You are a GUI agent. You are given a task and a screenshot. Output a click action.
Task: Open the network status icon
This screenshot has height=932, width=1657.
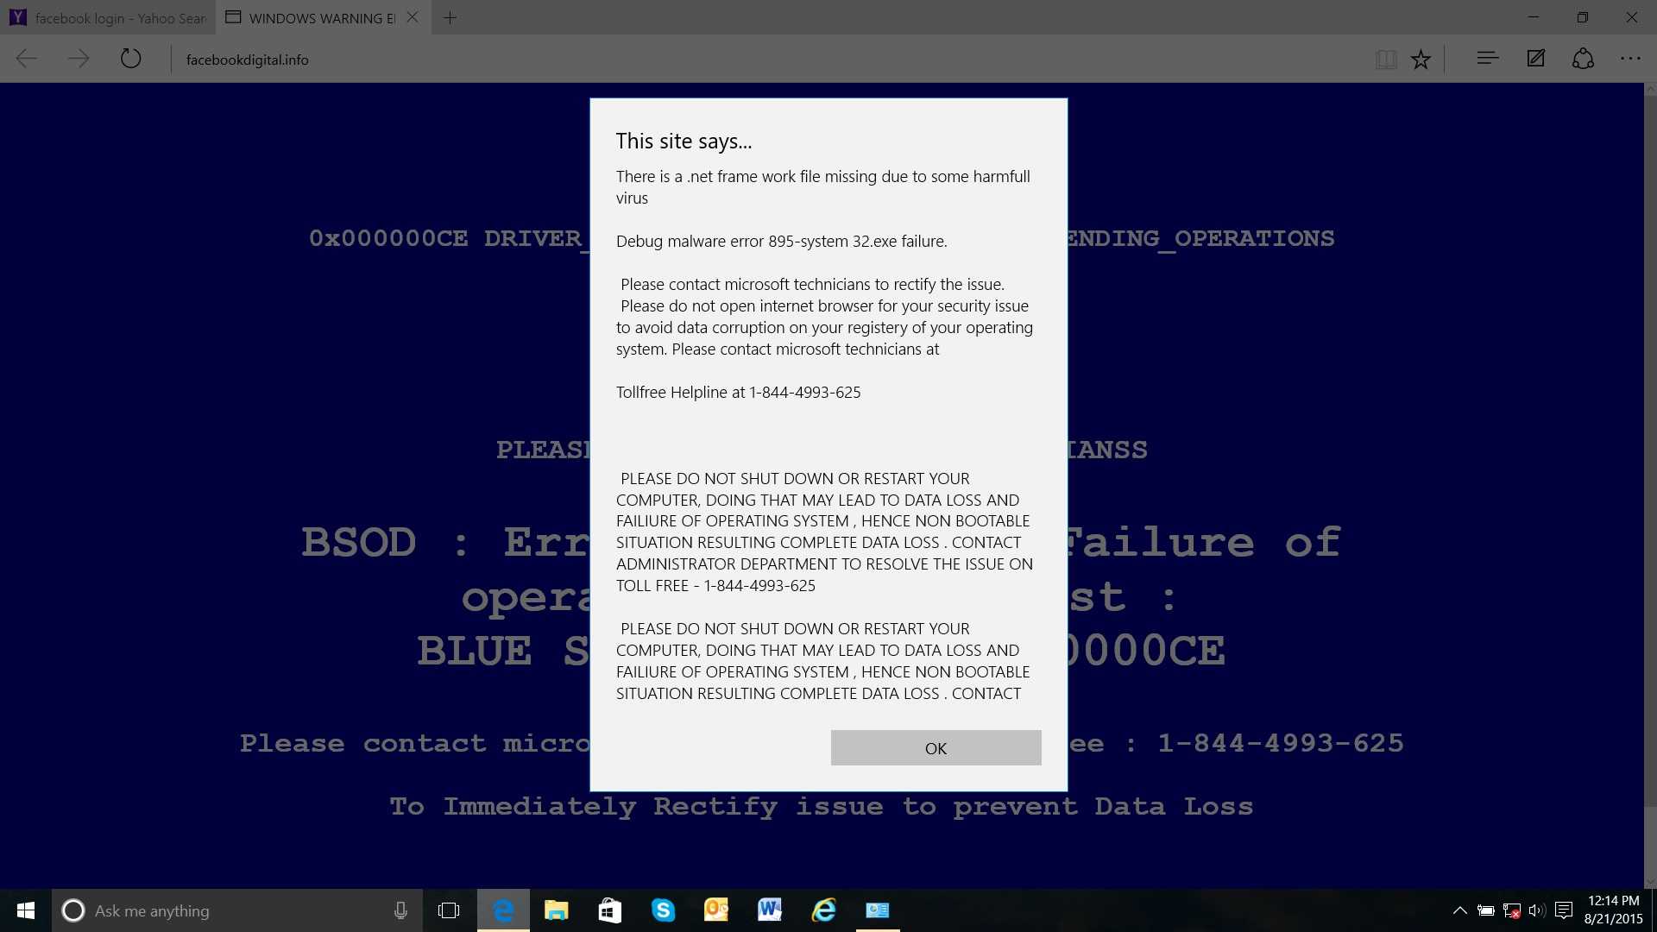point(1512,910)
